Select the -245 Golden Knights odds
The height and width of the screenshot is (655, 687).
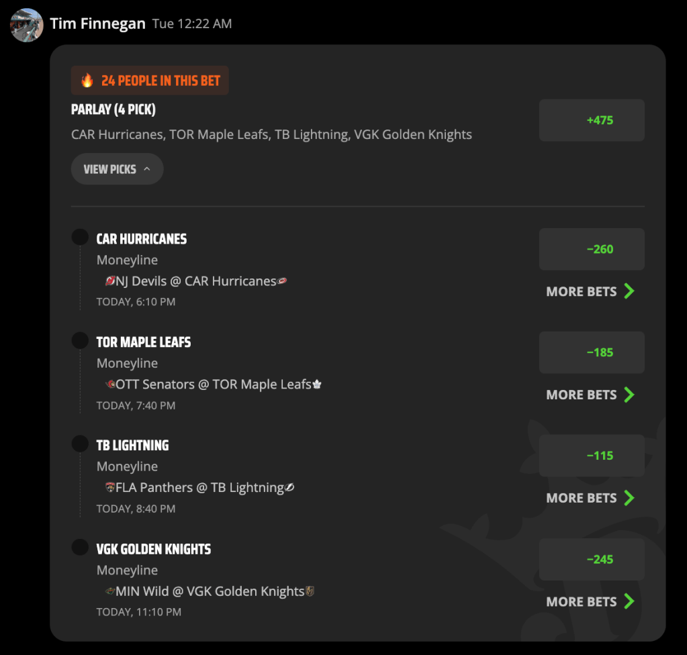click(592, 560)
